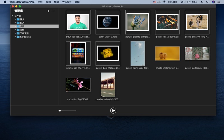Viewport: 224px width, 140px height.
Task: Click the 下載項目 folder icon
Action: click(x=18, y=33)
